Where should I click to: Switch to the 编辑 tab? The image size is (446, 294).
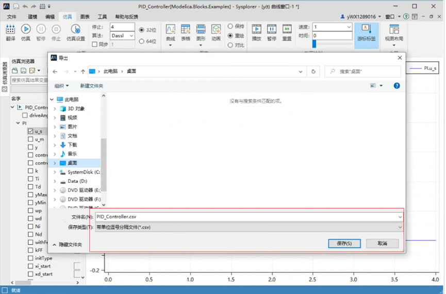coord(50,17)
